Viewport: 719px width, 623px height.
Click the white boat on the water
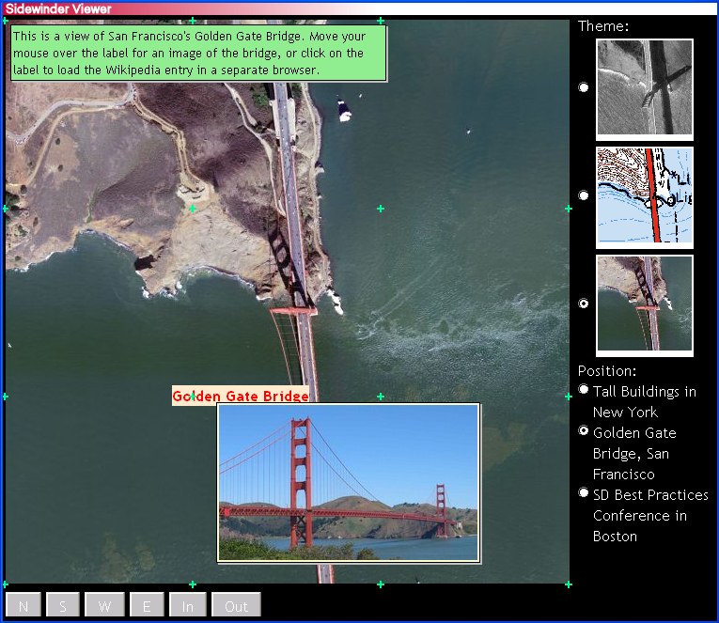(345, 115)
